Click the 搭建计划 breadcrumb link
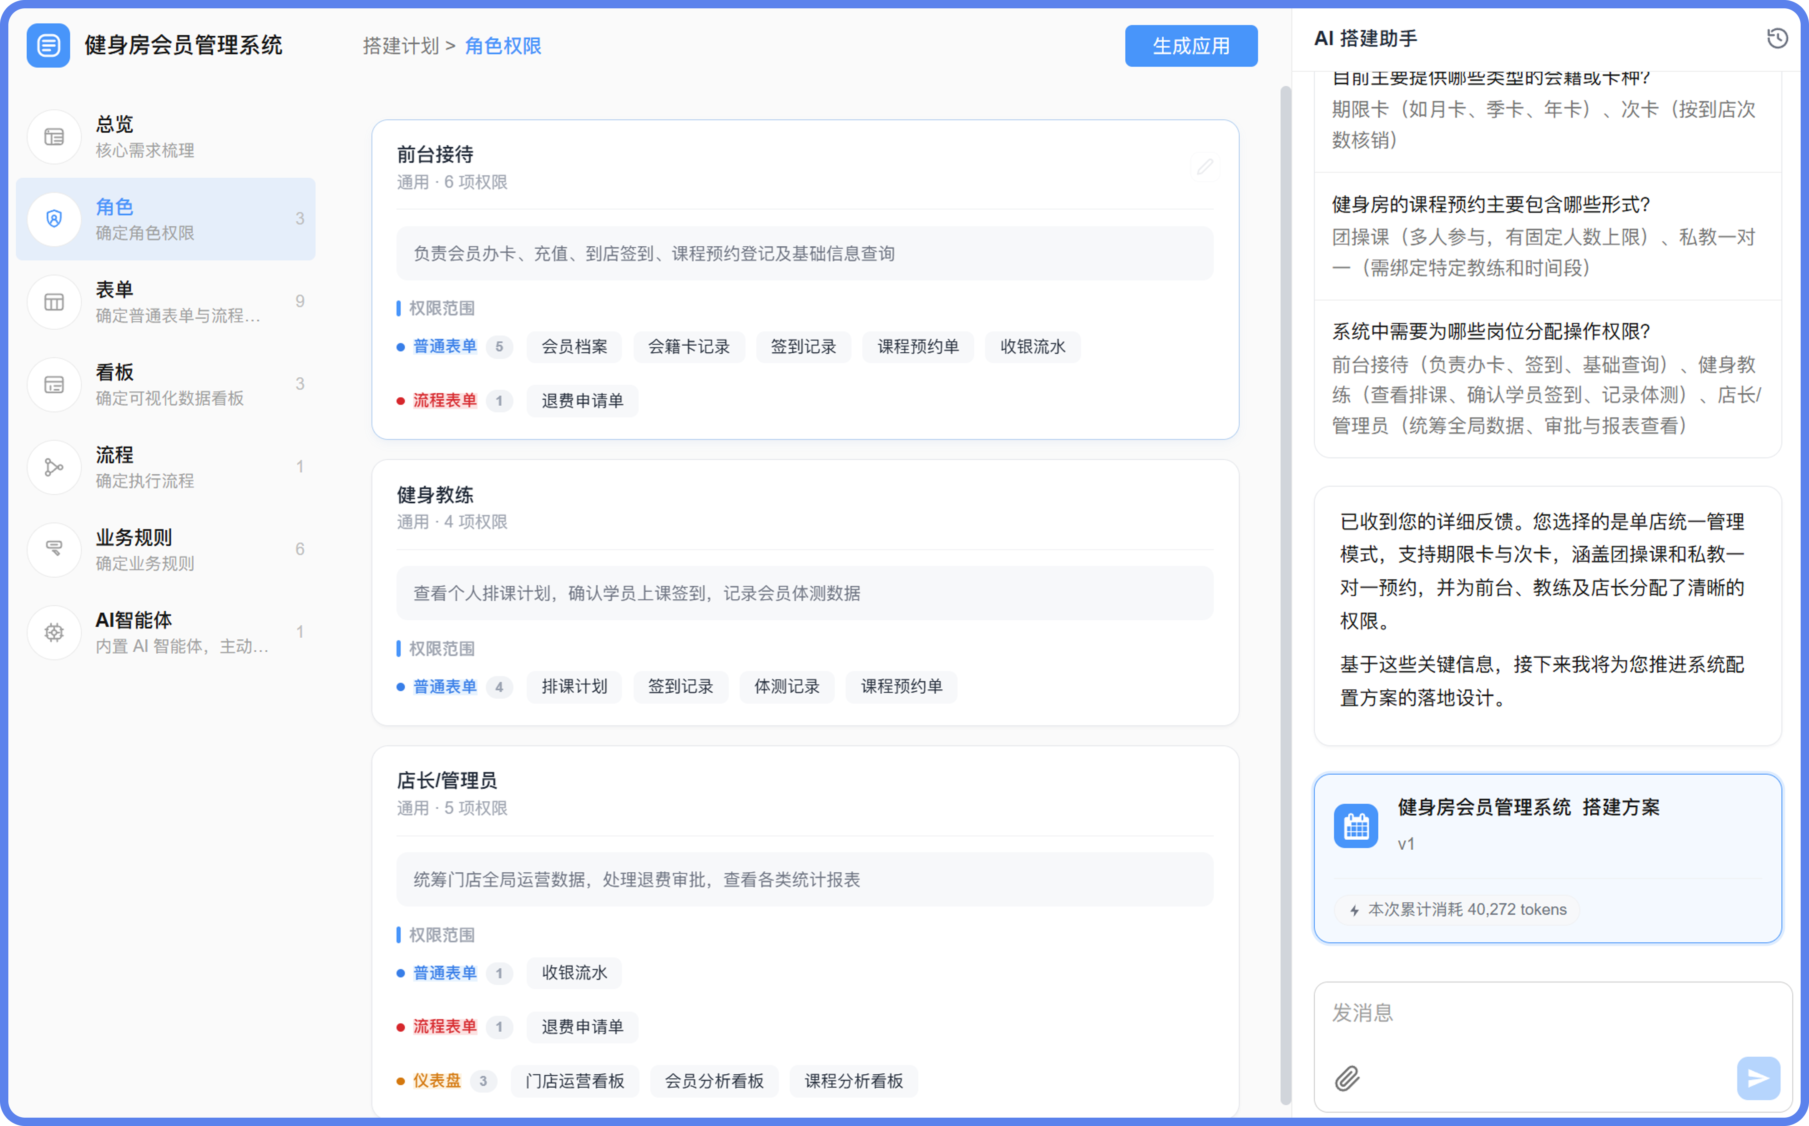 tap(401, 46)
